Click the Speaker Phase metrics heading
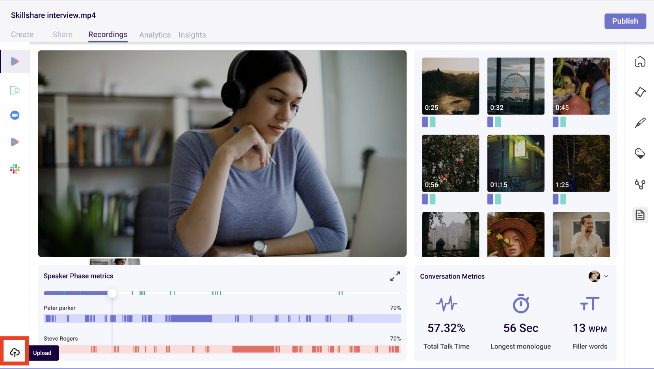The width and height of the screenshot is (654, 369). click(78, 276)
